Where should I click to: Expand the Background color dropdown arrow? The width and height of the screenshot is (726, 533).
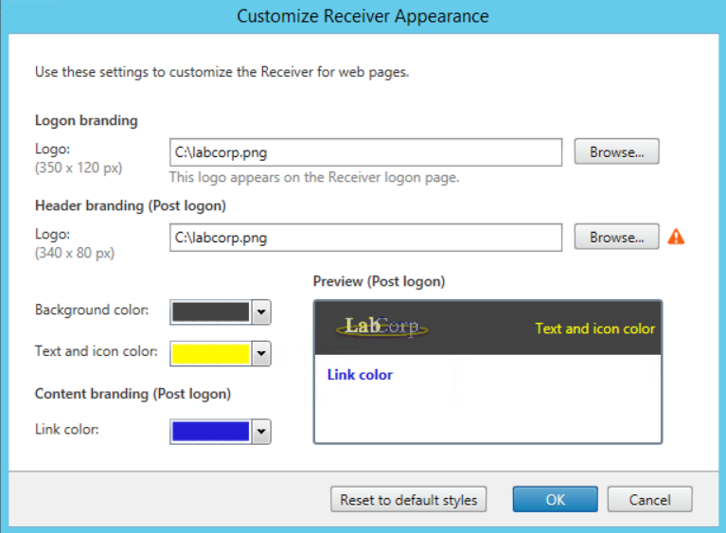[261, 312]
